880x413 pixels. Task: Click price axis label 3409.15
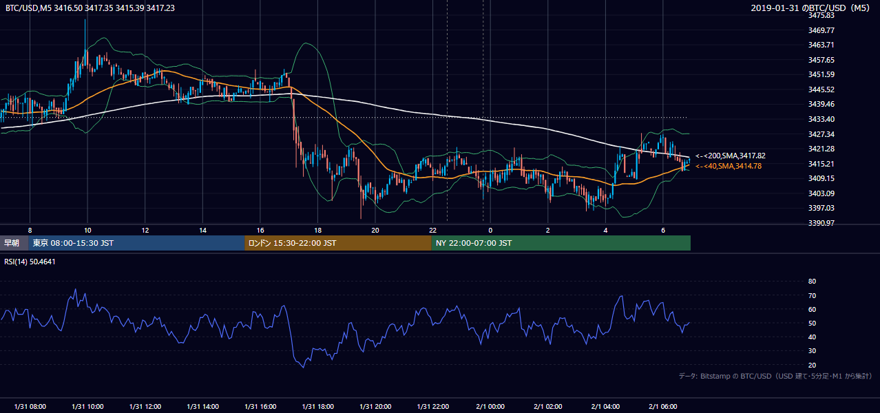pyautogui.click(x=822, y=178)
